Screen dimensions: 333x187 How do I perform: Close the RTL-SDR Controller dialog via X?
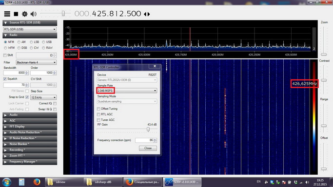pos(155,66)
